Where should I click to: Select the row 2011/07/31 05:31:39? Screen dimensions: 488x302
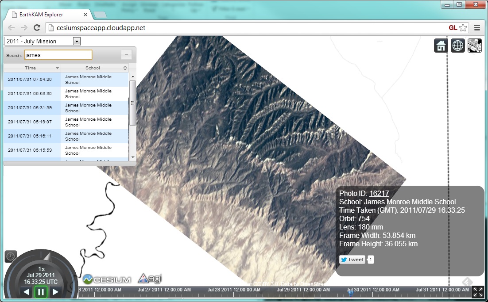click(x=66, y=108)
